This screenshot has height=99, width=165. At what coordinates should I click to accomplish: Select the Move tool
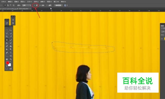[11, 30]
